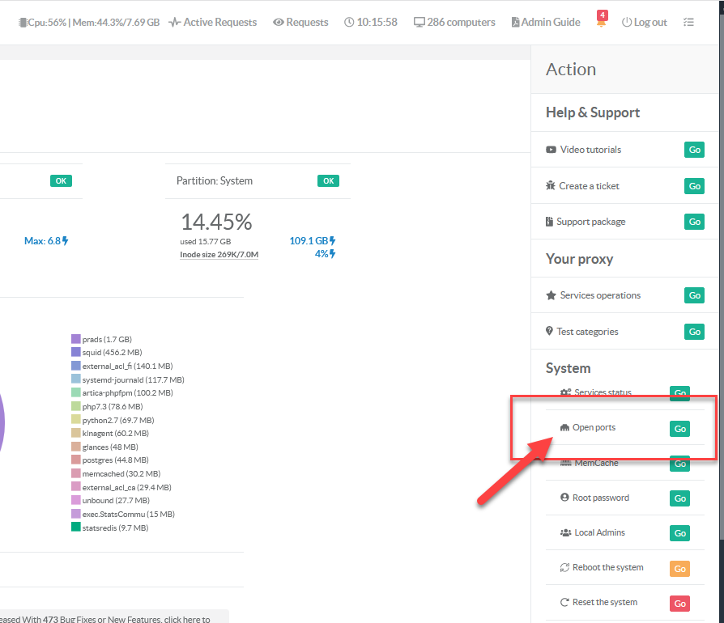Open the checklist icon at top right

click(688, 23)
